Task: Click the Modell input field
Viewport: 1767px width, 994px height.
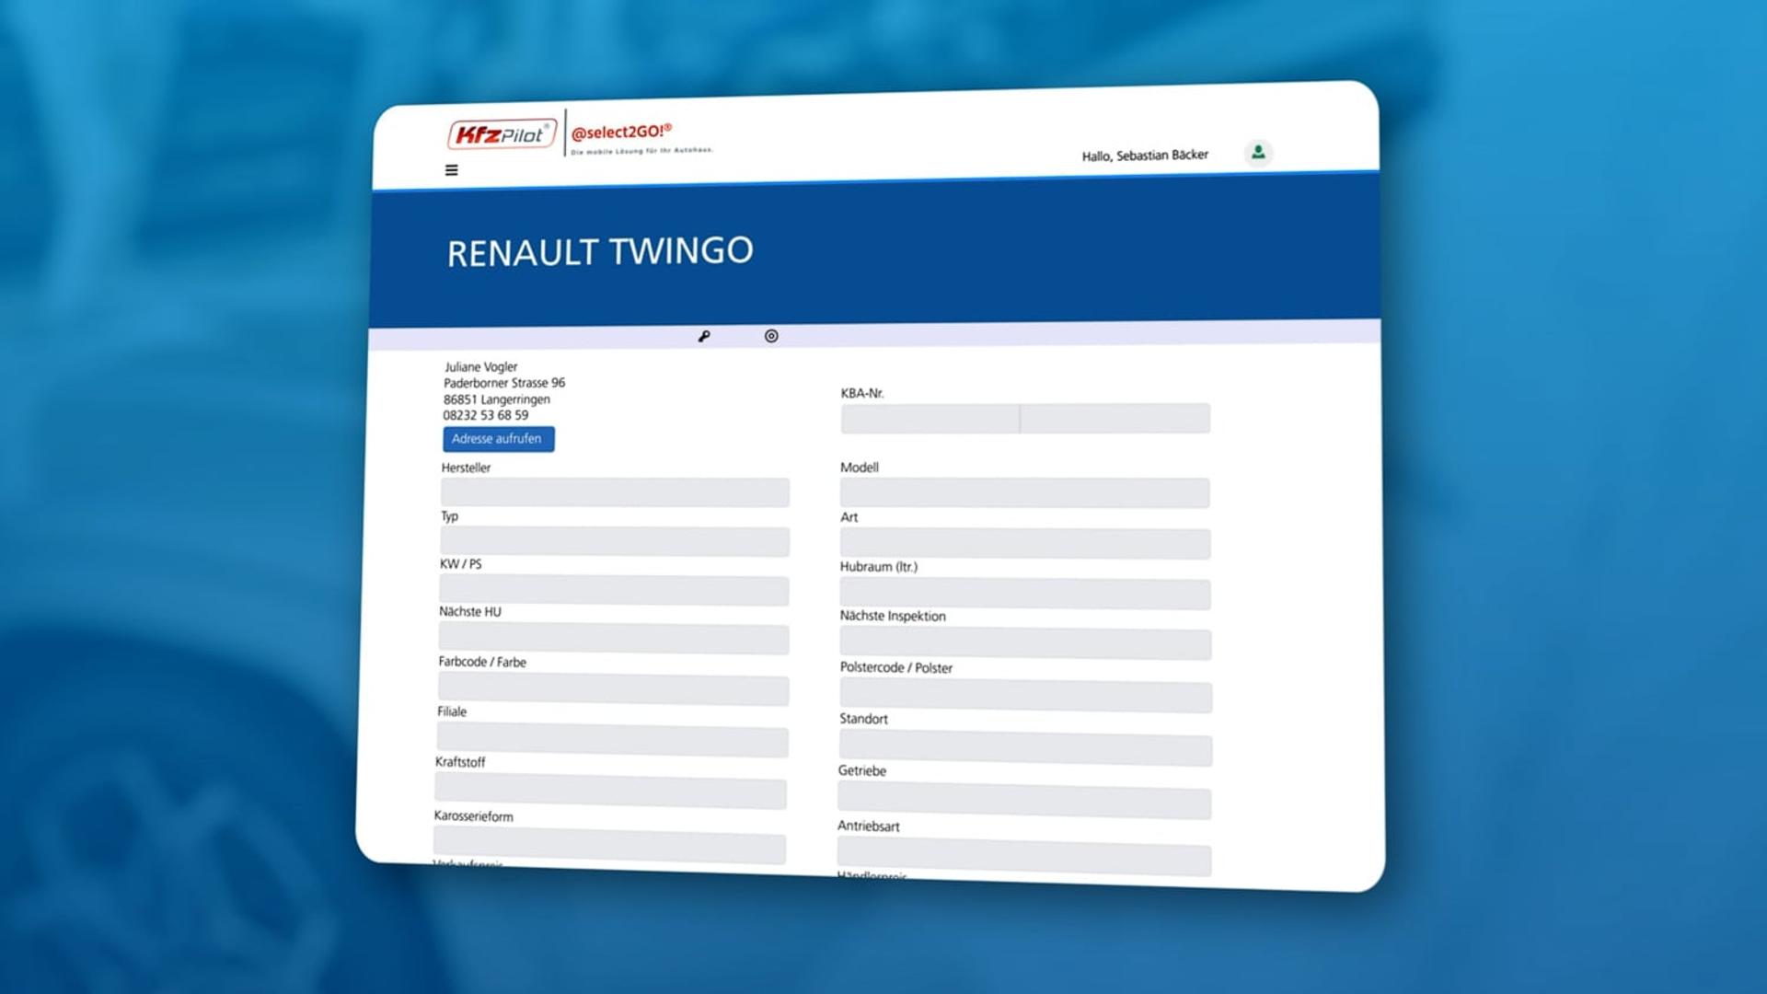Action: point(1024,493)
